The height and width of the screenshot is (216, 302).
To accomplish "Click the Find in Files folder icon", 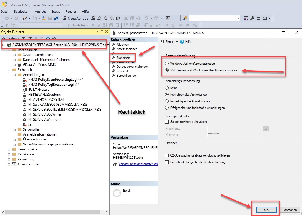I will point(185,18).
